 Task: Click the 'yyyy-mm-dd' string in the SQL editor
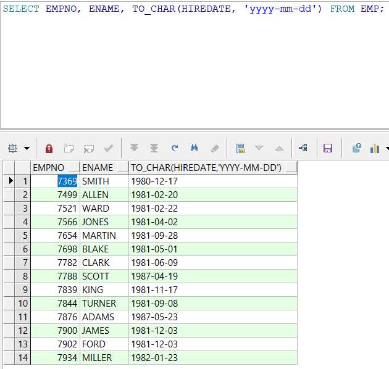pos(280,9)
